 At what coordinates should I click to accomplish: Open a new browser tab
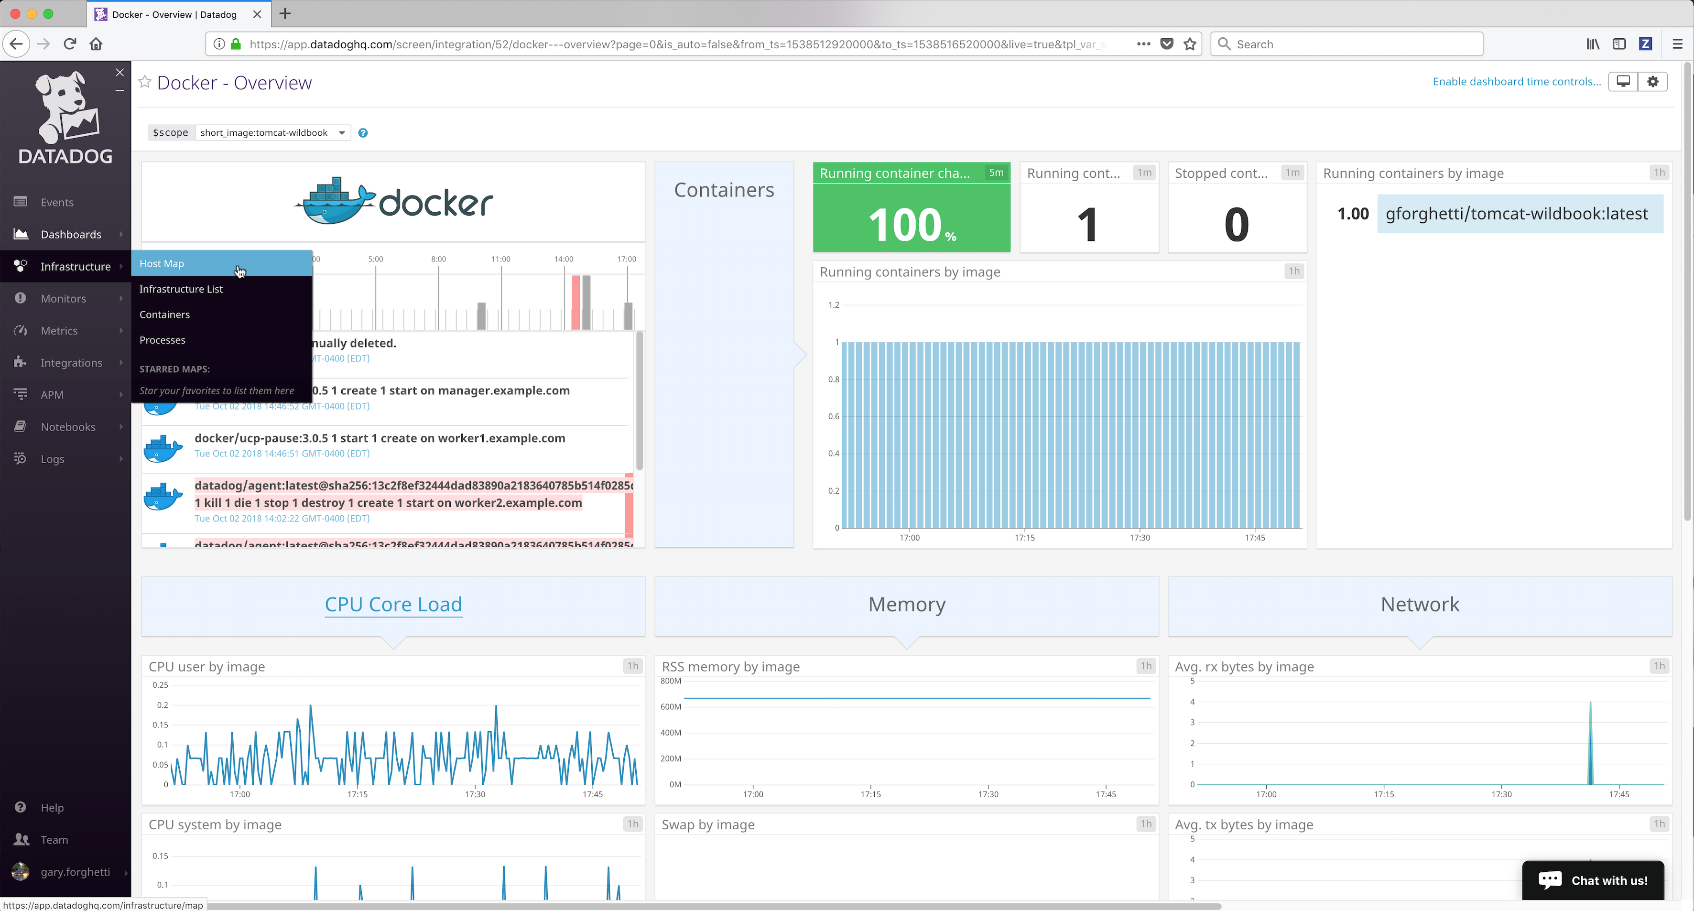pos(285,14)
